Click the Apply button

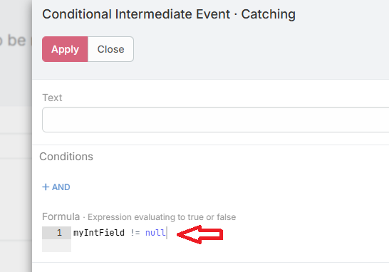point(65,49)
